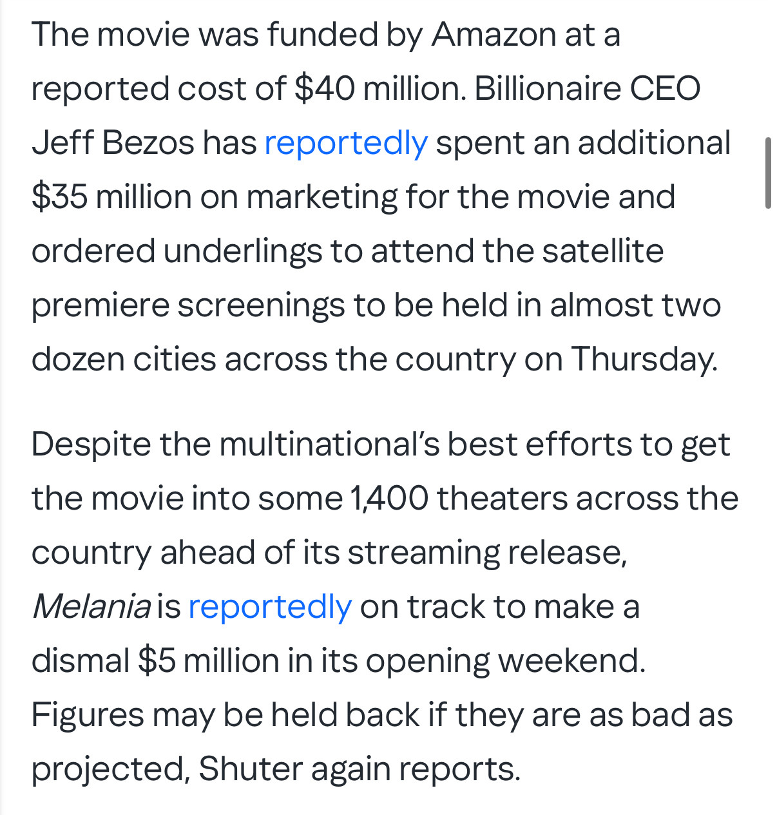Click the vertical scrollbar thumb

tap(767, 173)
